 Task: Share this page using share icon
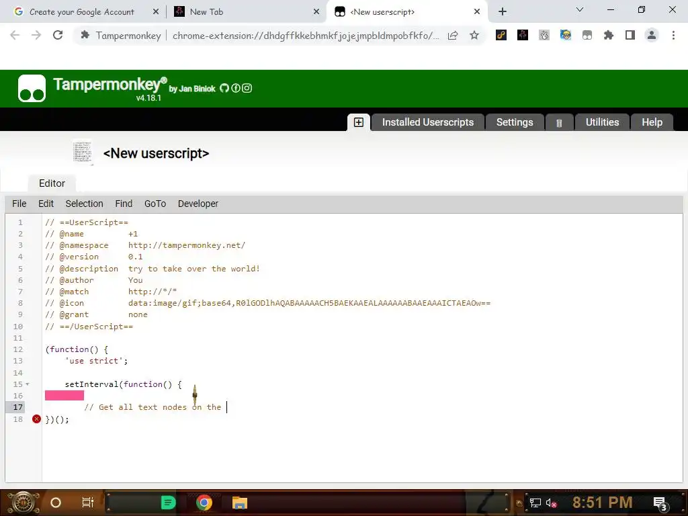(x=453, y=36)
